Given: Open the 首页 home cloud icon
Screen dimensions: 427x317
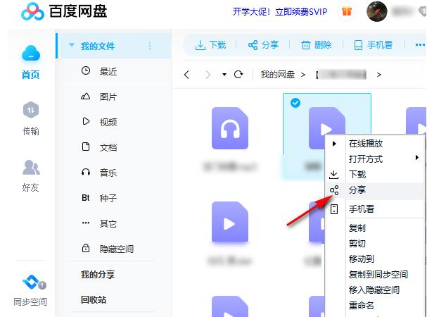Looking at the screenshot, I should pyautogui.click(x=31, y=54).
